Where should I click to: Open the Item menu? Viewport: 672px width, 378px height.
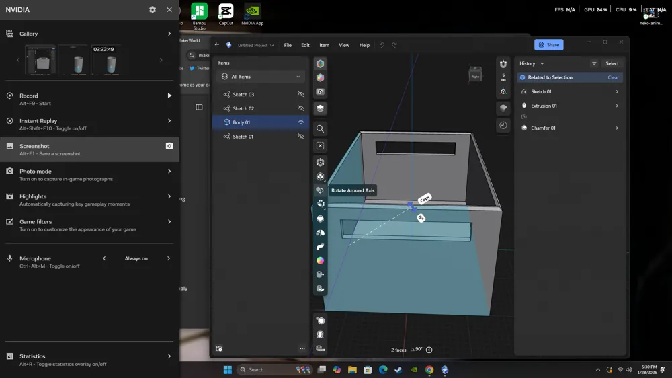point(324,45)
